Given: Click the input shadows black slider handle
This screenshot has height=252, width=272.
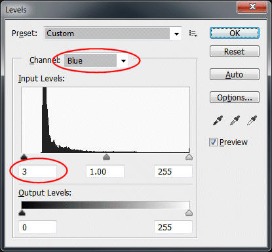Looking at the screenshot, I should pyautogui.click(x=24, y=157).
